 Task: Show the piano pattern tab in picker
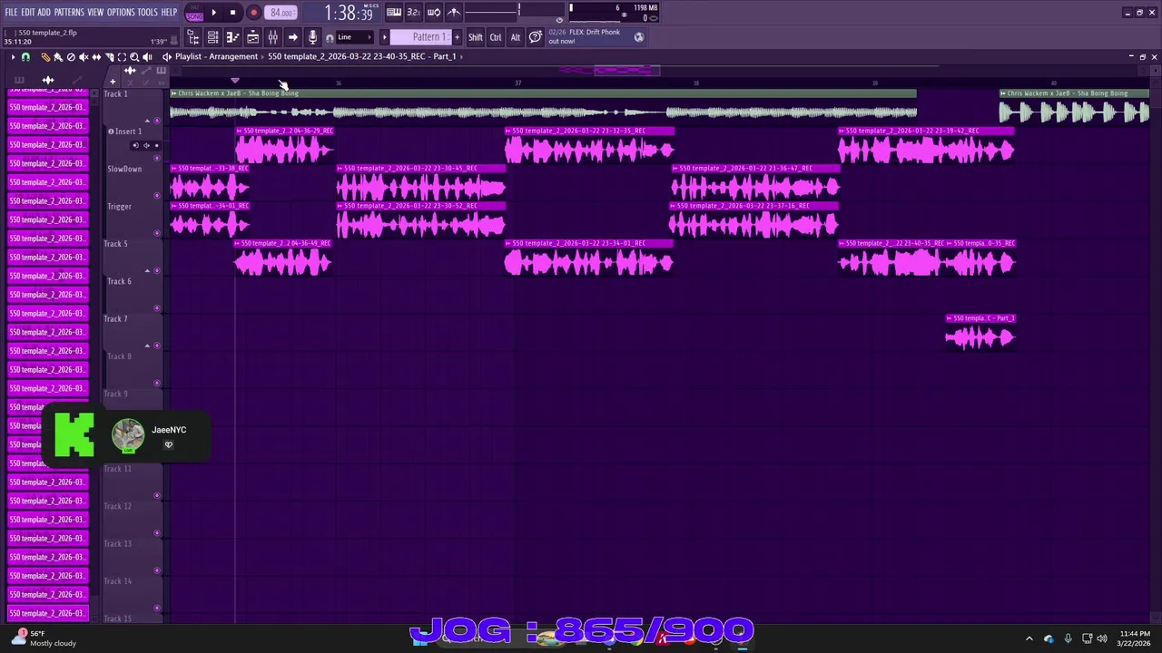[19, 80]
